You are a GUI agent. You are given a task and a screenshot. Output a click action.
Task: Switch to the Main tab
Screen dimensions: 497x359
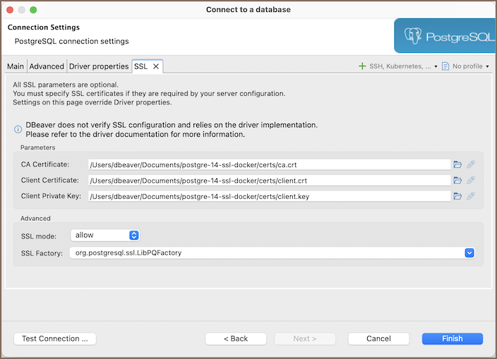tap(16, 66)
